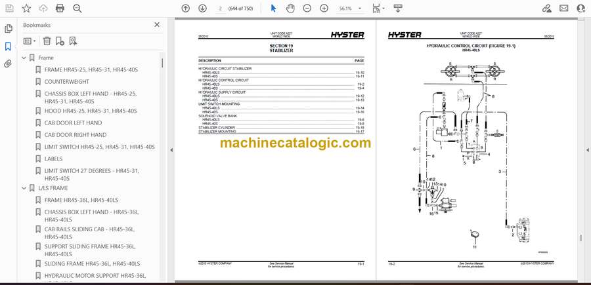Open the page fit options tool
Screen dimensions: 591x285
(376, 9)
